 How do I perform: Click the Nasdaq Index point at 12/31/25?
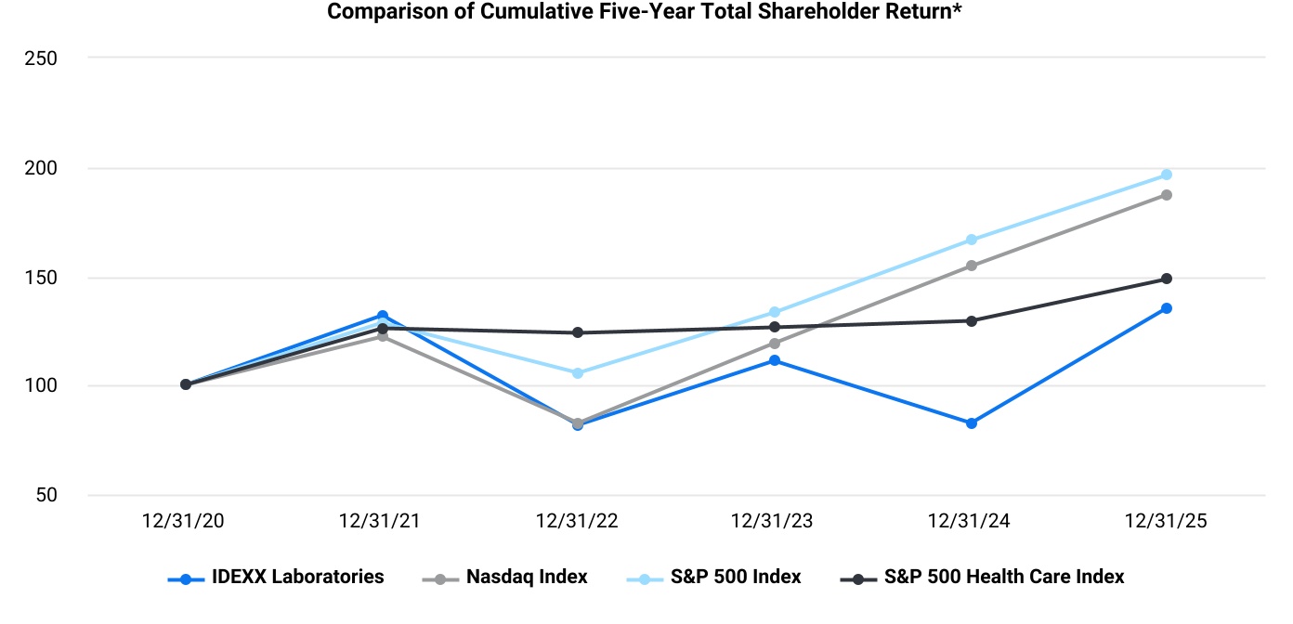pyautogui.click(x=1167, y=195)
